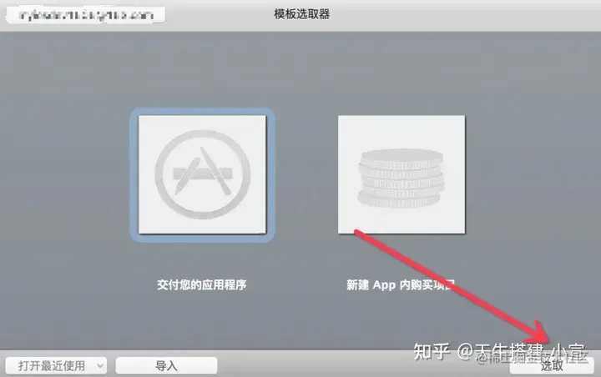Open the 打开最近使用 dropdown

click(57, 365)
